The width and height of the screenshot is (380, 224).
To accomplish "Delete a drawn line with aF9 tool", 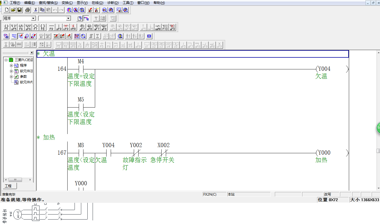I will pos(172,27).
